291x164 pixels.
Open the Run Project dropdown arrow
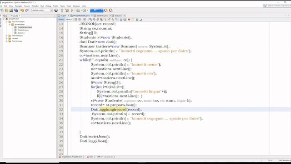pos(75,10)
